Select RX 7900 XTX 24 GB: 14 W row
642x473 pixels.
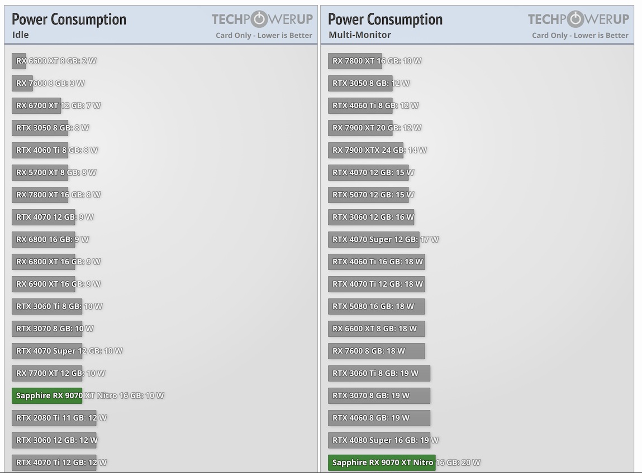point(365,150)
